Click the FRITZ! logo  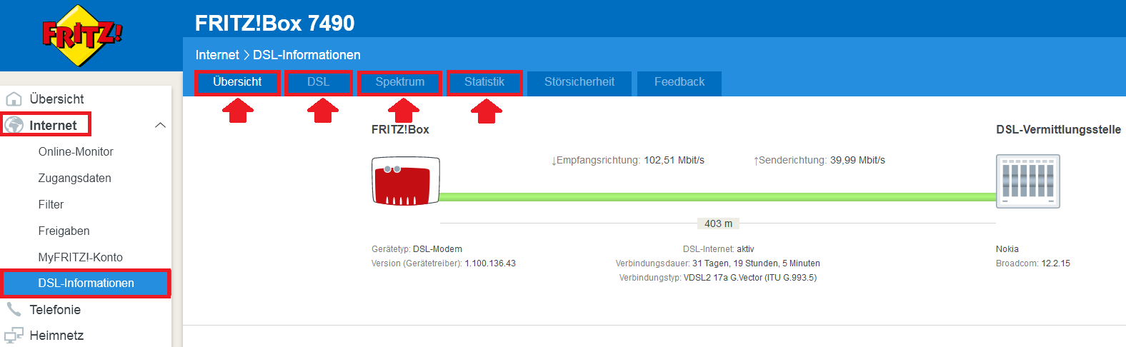[82, 36]
